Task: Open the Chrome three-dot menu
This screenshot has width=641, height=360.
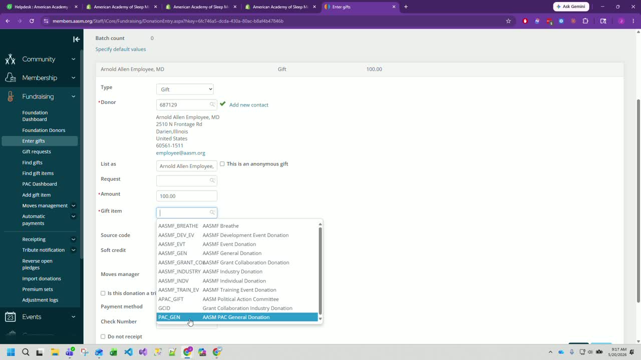Action: point(633,21)
